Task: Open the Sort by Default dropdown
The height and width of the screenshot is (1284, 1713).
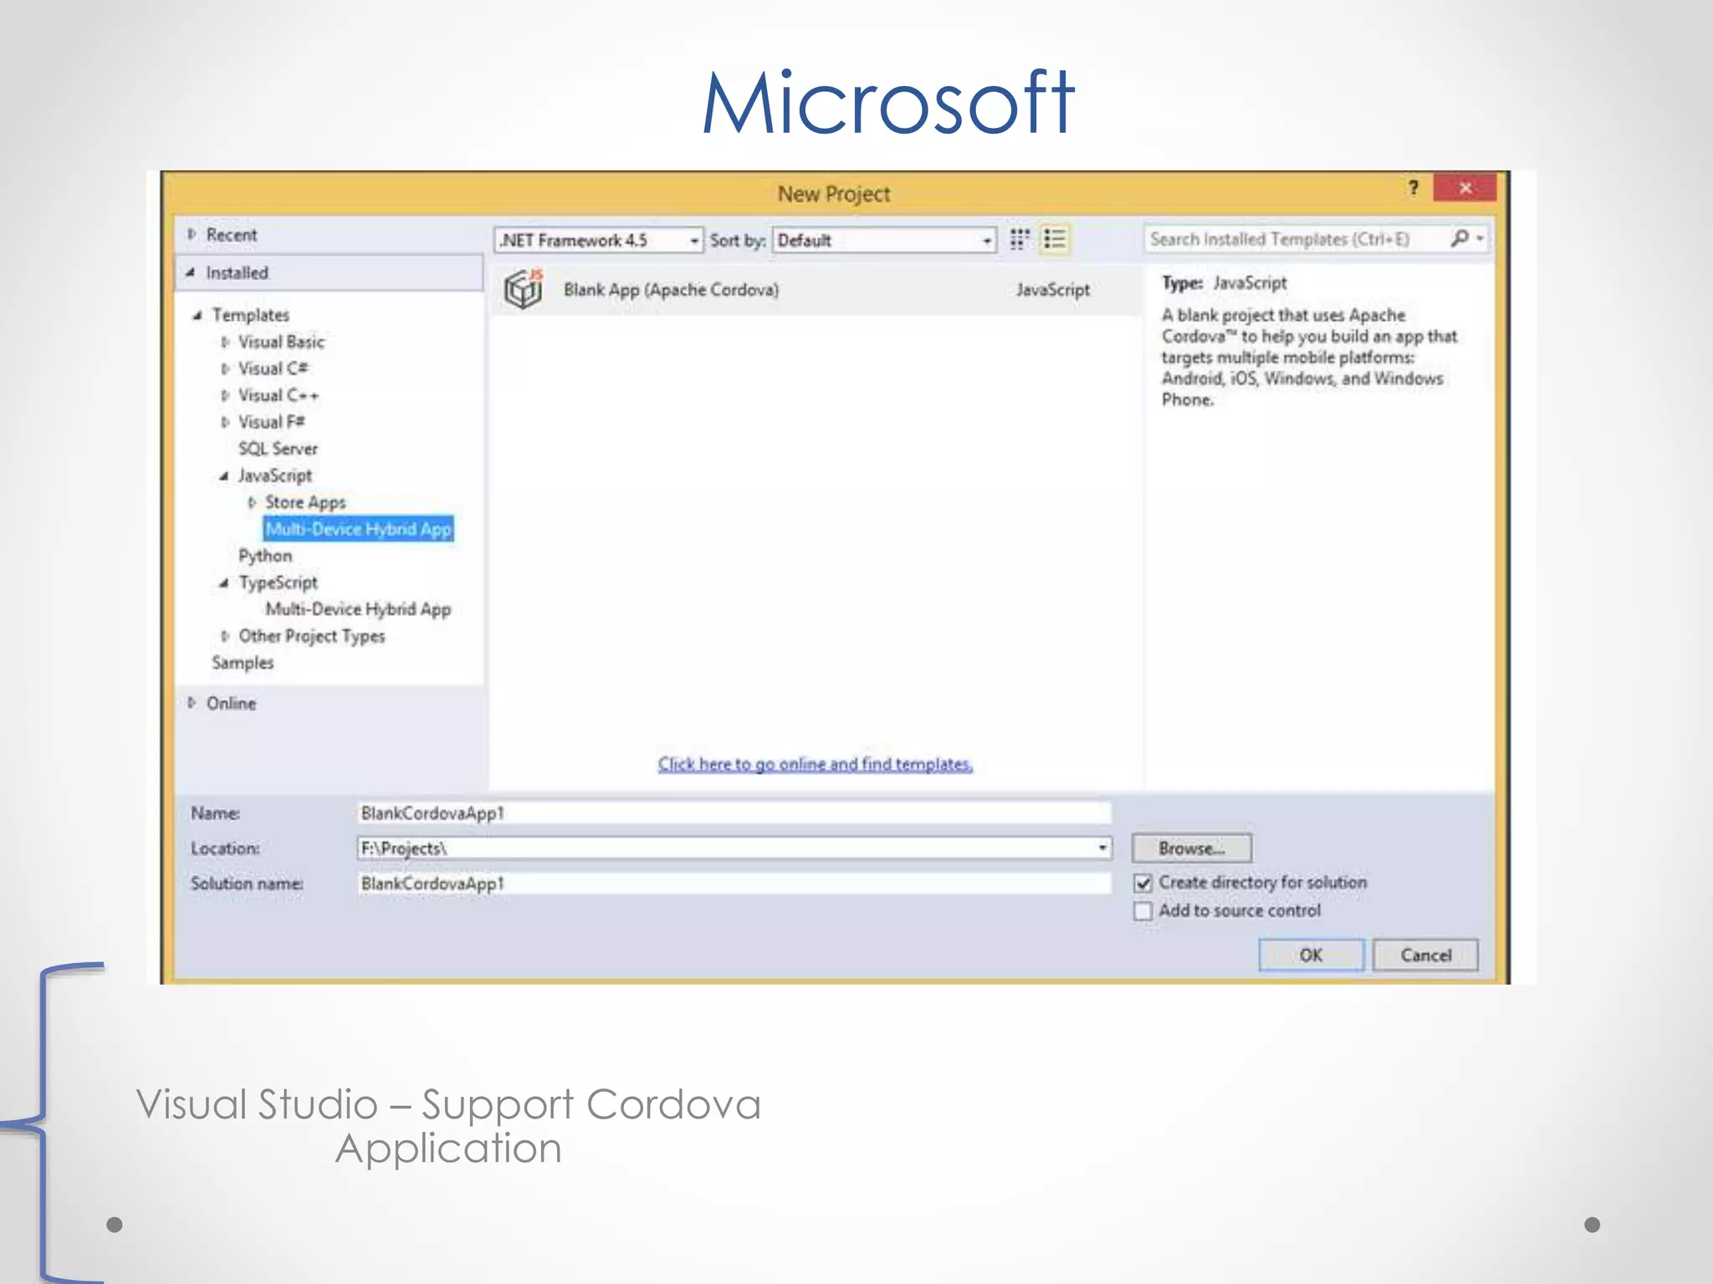Action: [885, 241]
